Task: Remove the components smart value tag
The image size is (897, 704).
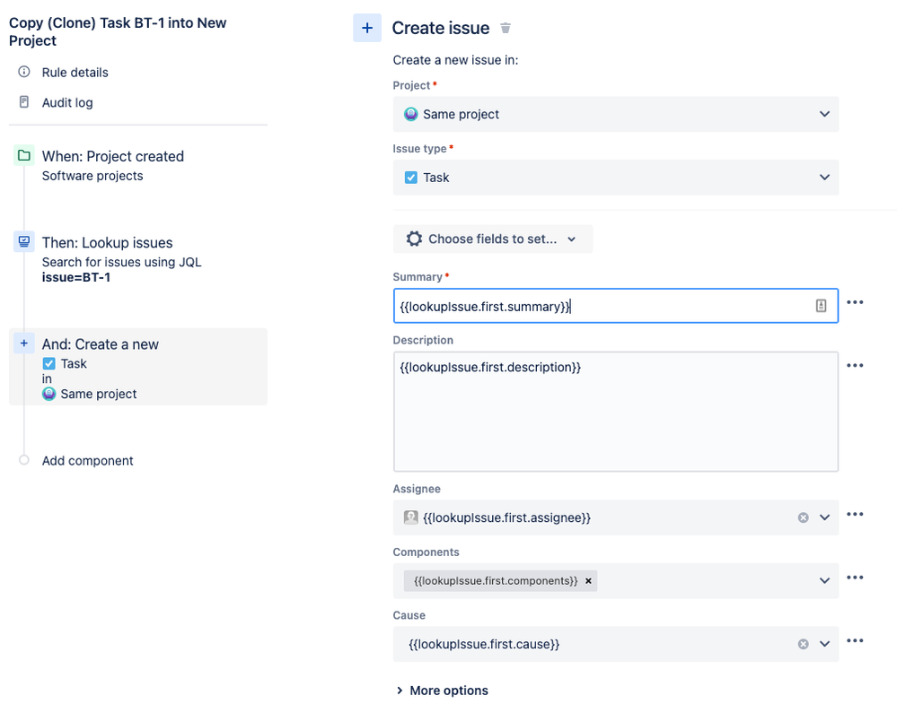Action: (x=588, y=581)
